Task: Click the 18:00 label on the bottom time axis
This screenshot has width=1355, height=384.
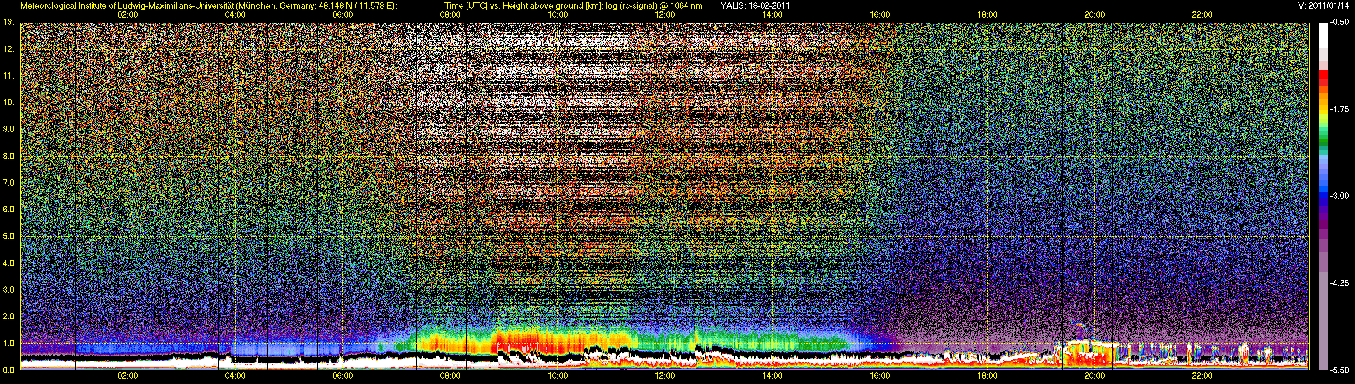Action: pyautogui.click(x=987, y=376)
